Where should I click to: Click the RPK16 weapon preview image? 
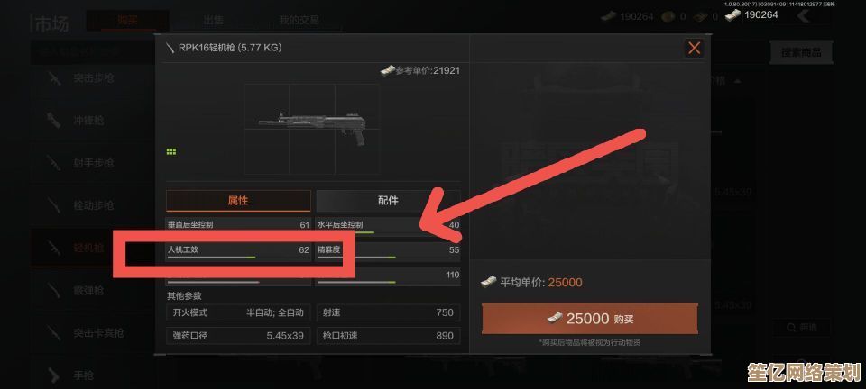(312, 129)
